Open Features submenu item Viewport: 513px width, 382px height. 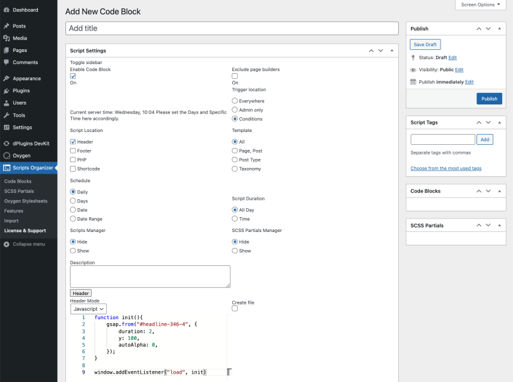coord(13,211)
